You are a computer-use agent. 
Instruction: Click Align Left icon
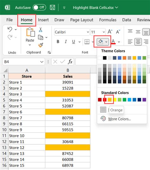click(130, 42)
